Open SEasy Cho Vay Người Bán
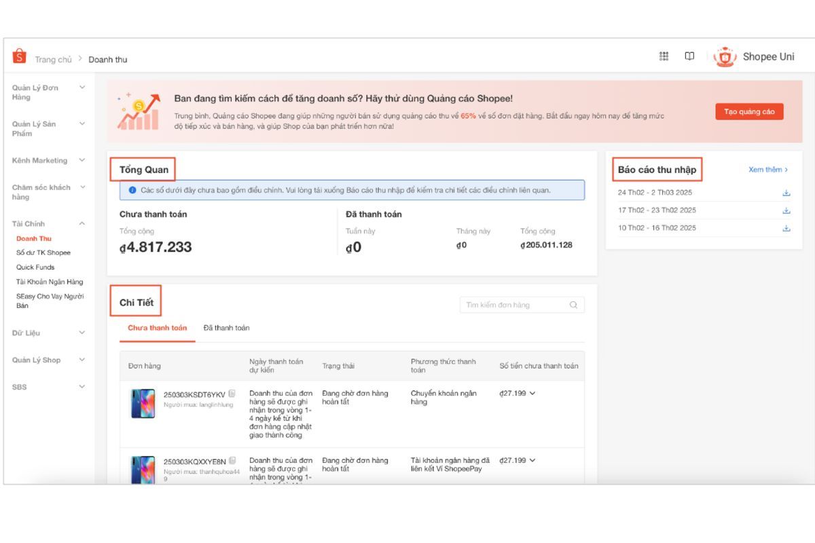Screen dimensions: 815x543 50,301
